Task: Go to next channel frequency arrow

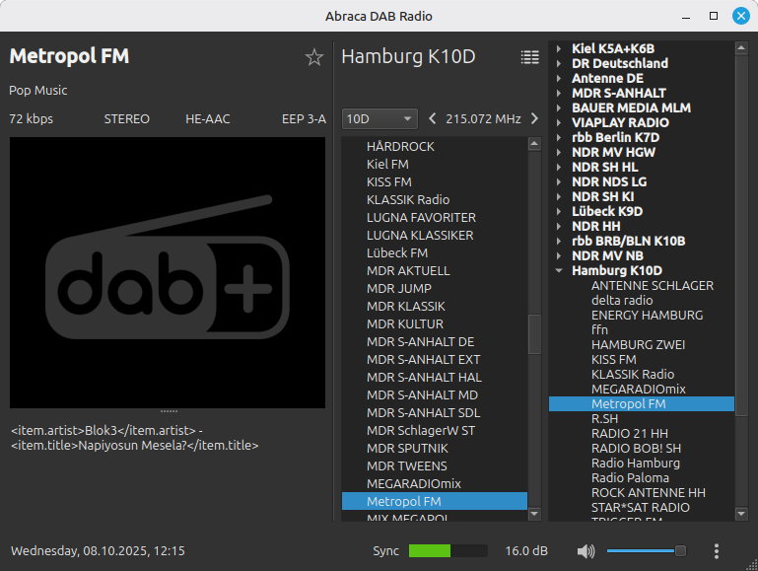Action: [x=534, y=119]
